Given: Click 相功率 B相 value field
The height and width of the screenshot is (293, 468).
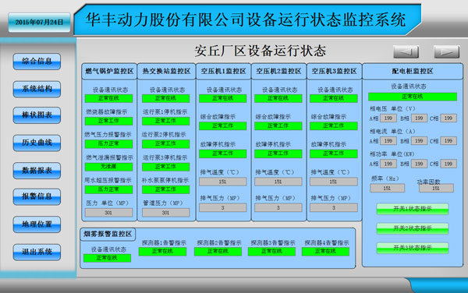Looking at the screenshot, I should pyautogui.click(x=419, y=164).
